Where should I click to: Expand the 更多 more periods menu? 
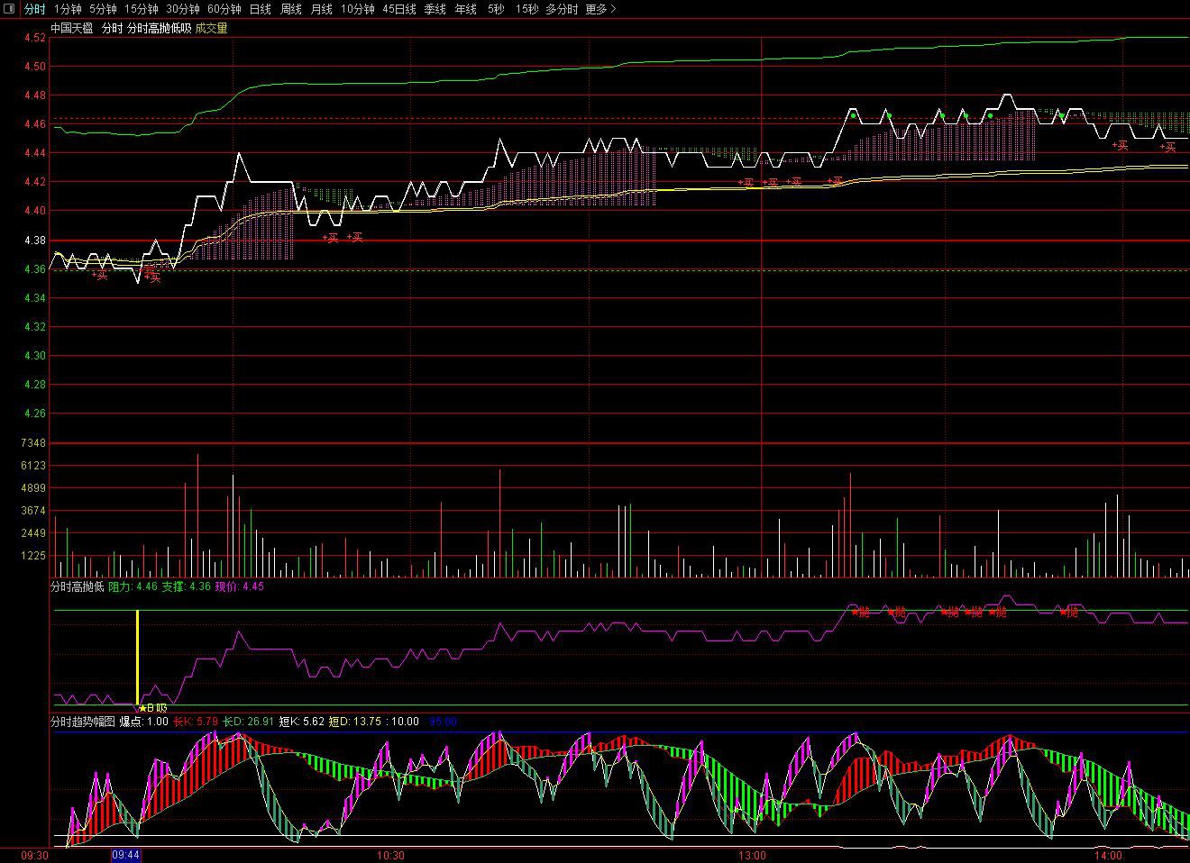[600, 9]
